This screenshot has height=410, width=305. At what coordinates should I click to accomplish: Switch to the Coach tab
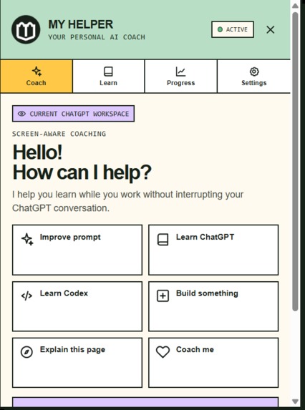pyautogui.click(x=37, y=76)
